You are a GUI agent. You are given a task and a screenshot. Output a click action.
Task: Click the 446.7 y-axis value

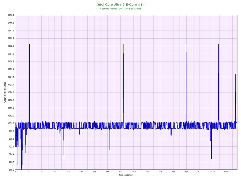tap(11, 162)
